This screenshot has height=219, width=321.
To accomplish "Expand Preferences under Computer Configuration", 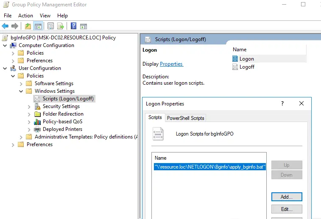I will click(13, 61).
